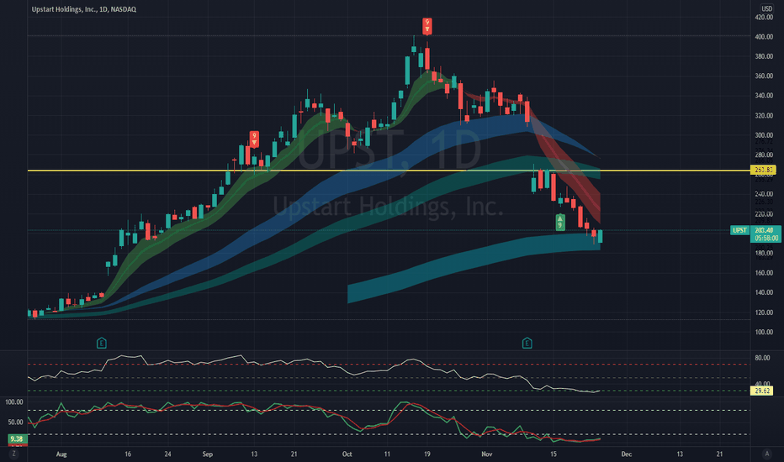
Task: Click the 15 date label in November
Action: [x=553, y=454]
